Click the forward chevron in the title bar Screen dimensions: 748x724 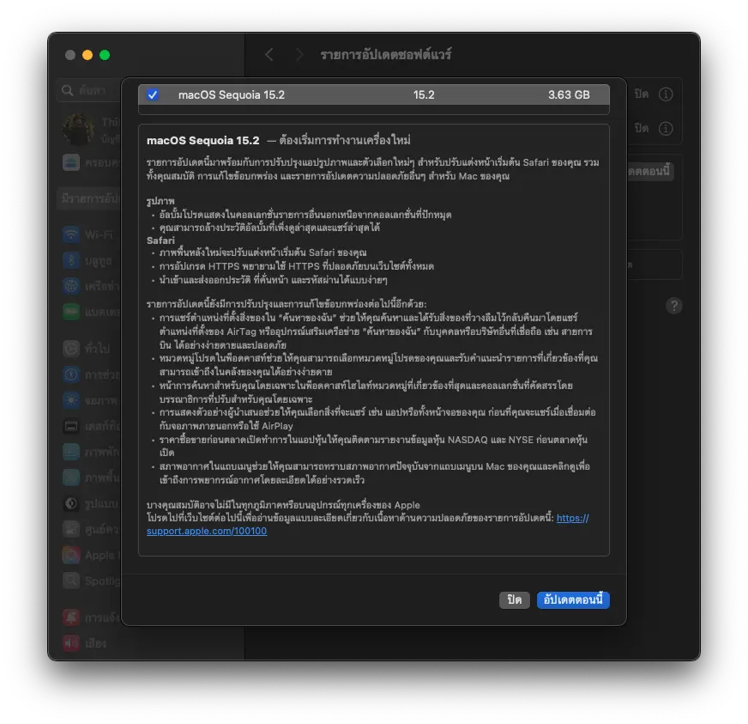(299, 55)
